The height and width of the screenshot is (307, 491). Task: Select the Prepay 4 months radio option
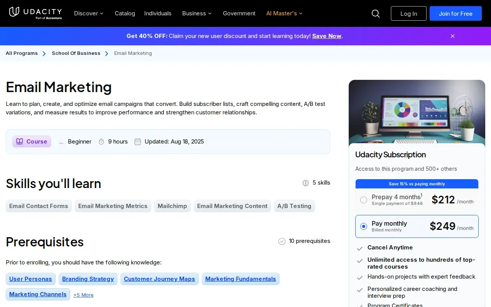point(364,200)
